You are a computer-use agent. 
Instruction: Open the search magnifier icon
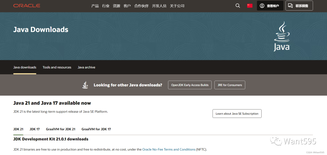click(x=238, y=6)
